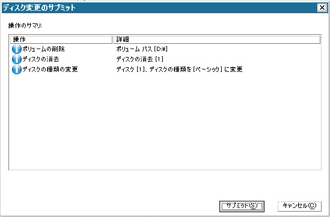Click info icon beside ディスクの消去
The height and width of the screenshot is (217, 330).
pos(17,59)
